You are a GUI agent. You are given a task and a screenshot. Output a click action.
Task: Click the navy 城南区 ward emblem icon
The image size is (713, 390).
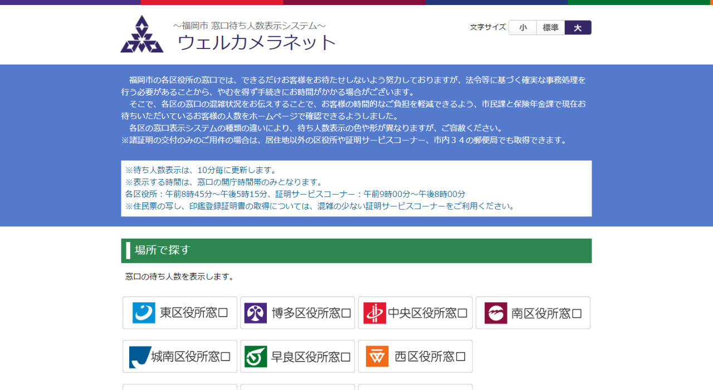140,357
